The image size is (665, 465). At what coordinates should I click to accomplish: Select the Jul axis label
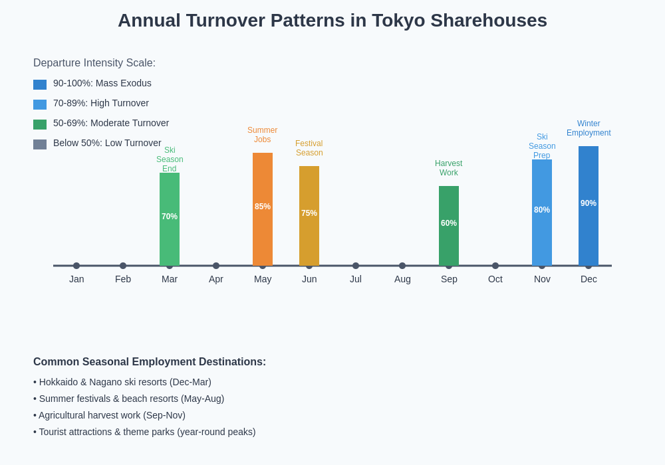[x=356, y=279]
